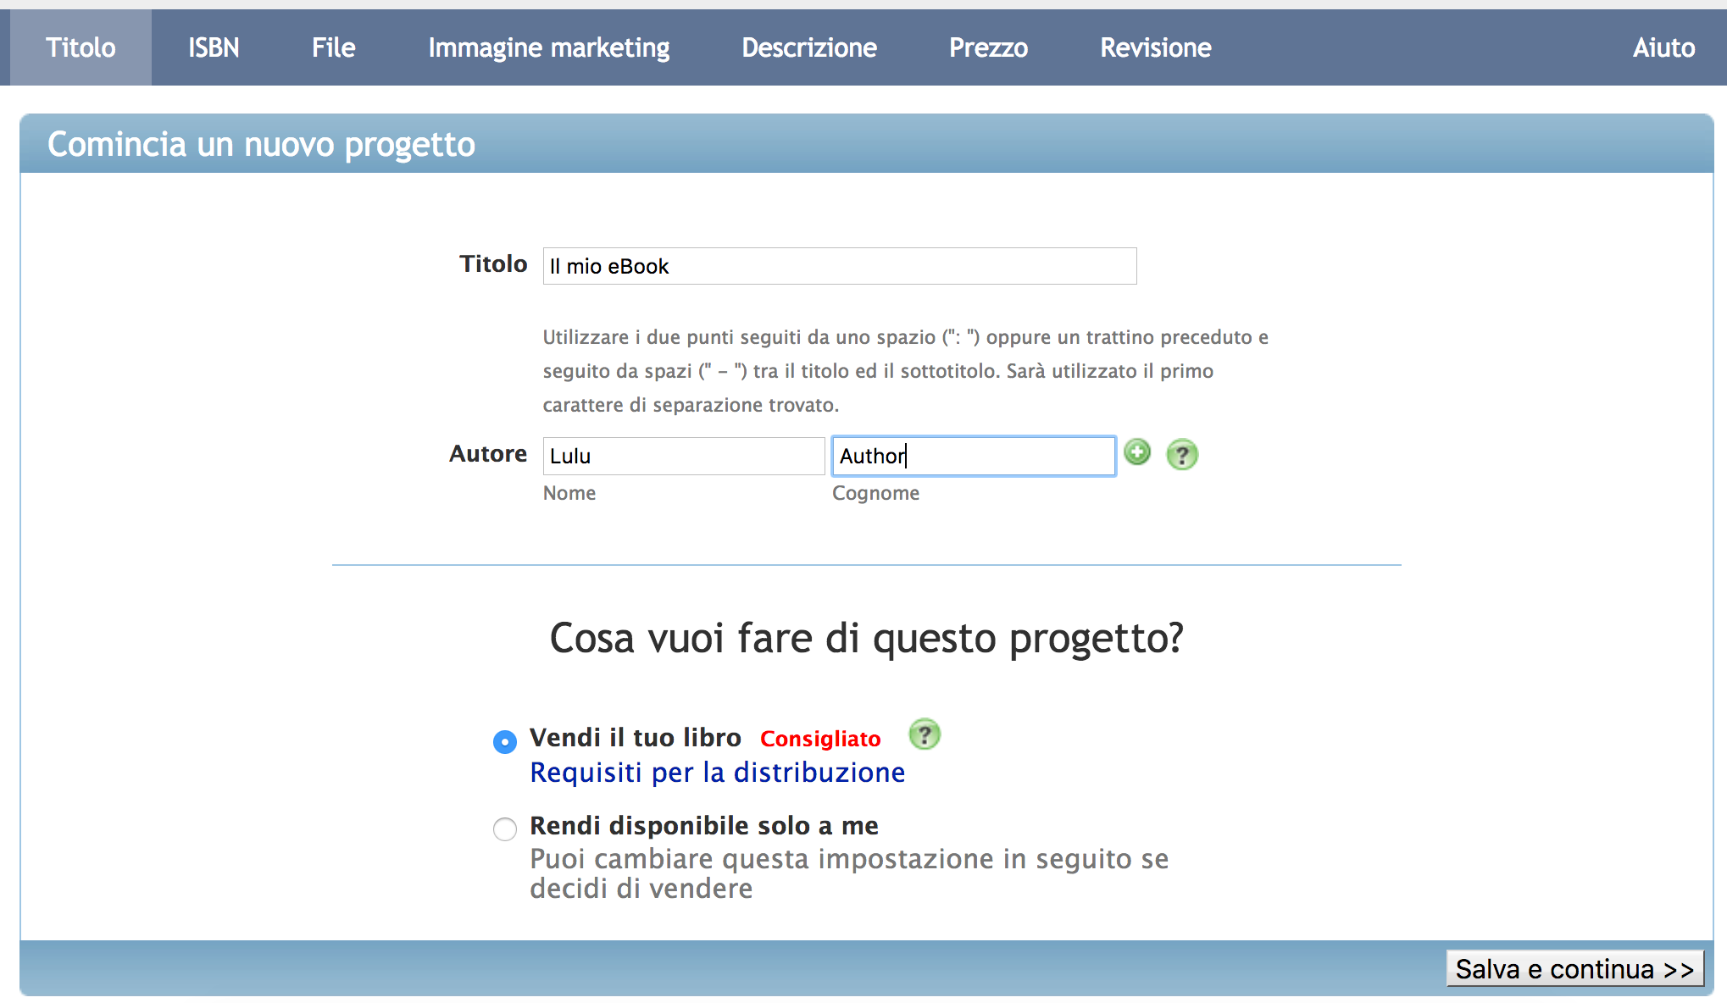The height and width of the screenshot is (1003, 1727).
Task: Open the ISBN tab
Action: point(214,47)
